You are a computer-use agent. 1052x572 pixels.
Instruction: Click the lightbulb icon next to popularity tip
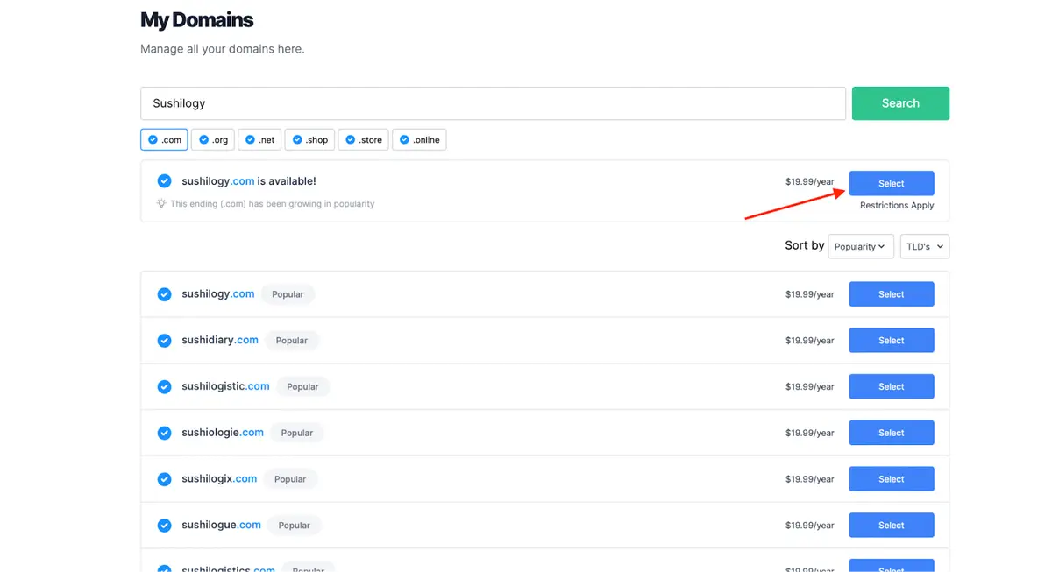tap(160, 203)
